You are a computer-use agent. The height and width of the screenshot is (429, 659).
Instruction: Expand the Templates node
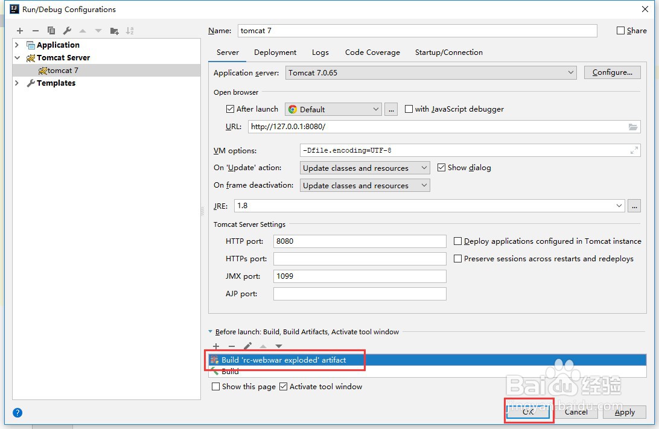click(x=17, y=83)
